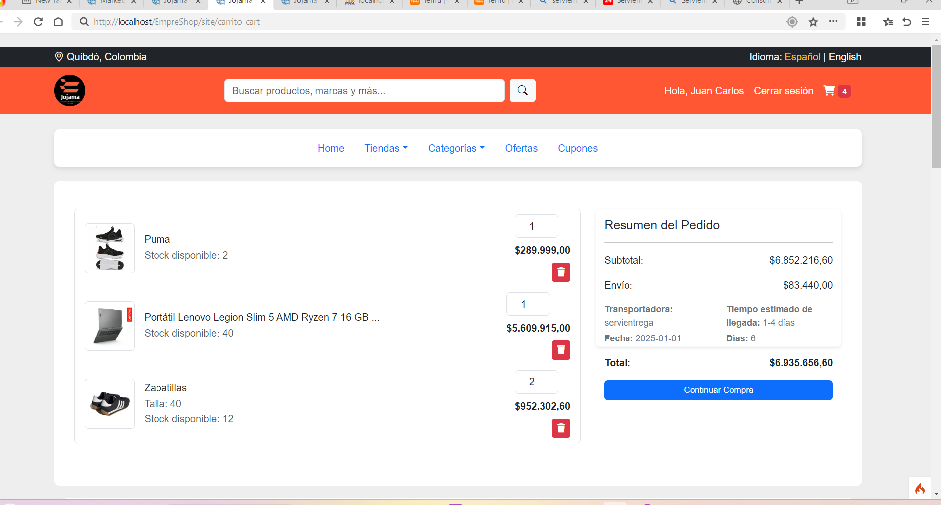
Task: Delete the Puma item with trash icon
Action: pos(561,272)
